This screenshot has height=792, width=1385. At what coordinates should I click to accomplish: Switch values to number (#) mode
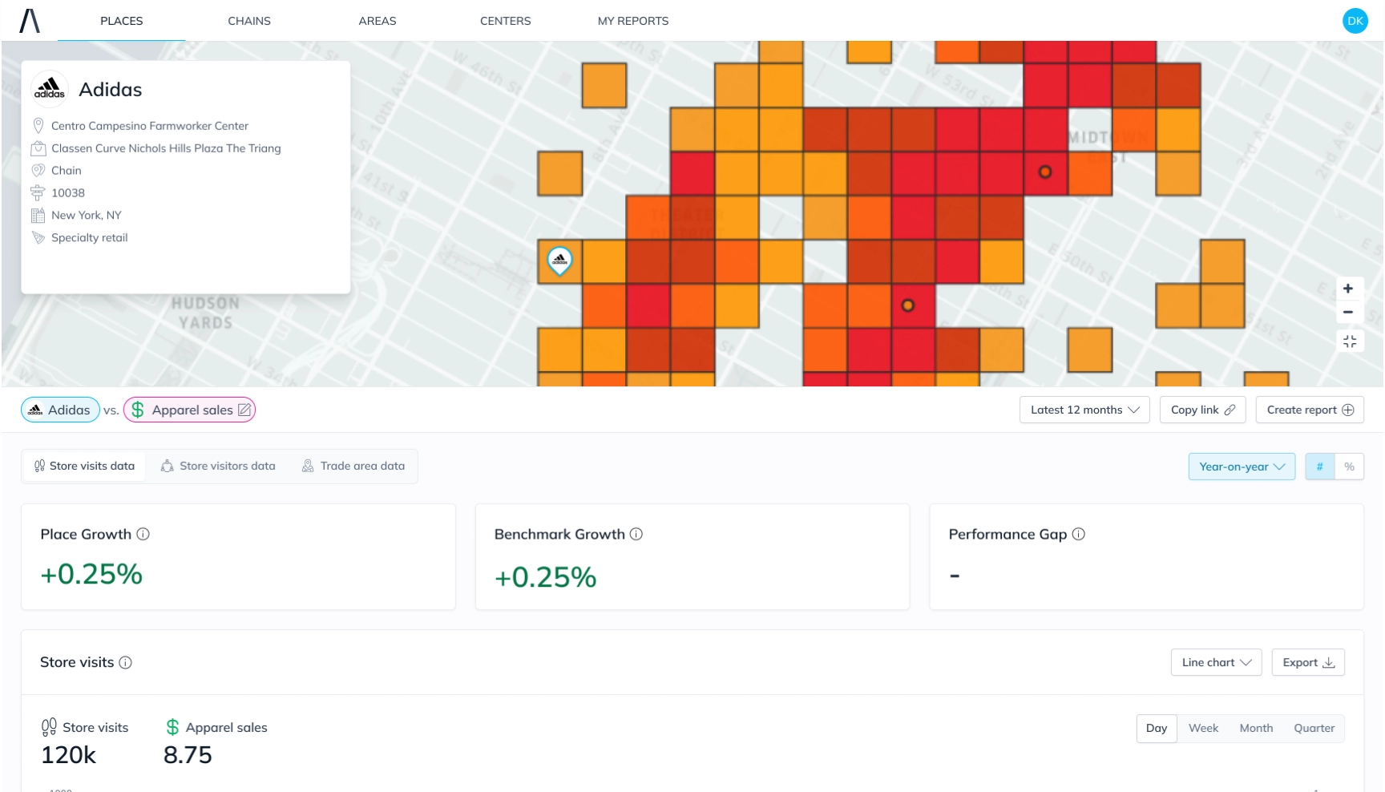point(1319,467)
